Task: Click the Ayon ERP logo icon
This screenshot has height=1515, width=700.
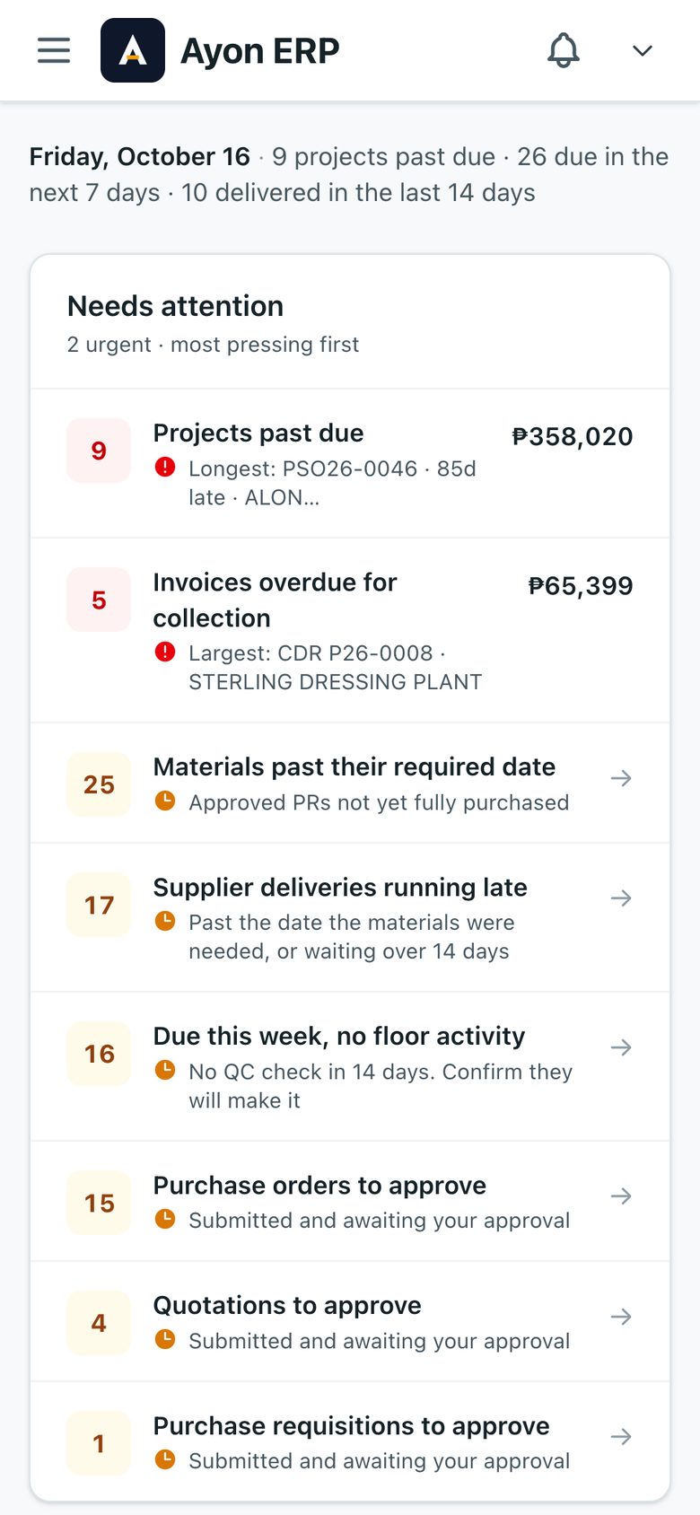Action: (133, 50)
